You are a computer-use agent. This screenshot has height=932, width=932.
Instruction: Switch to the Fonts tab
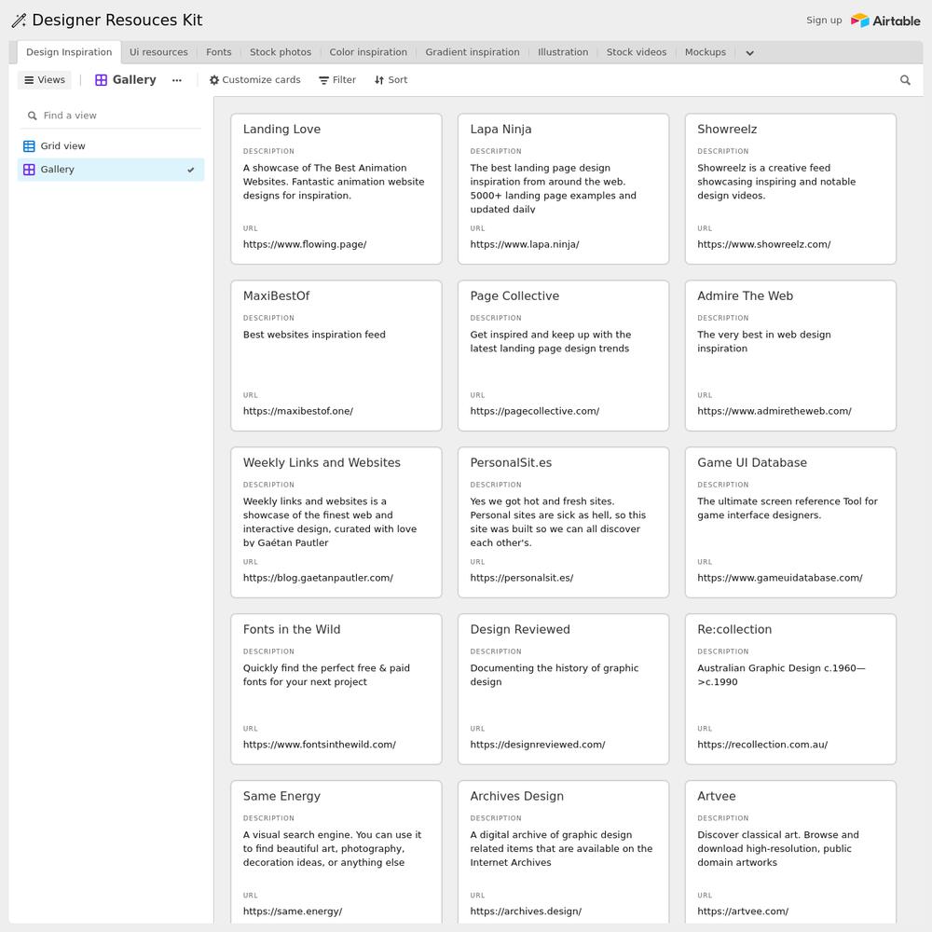[219, 52]
